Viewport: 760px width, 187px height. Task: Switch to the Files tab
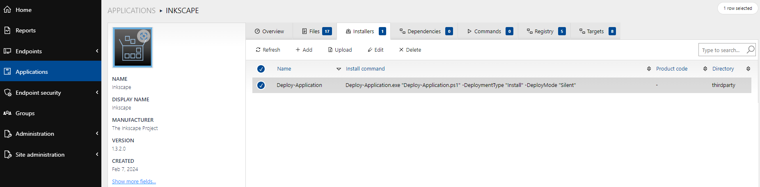[315, 31]
